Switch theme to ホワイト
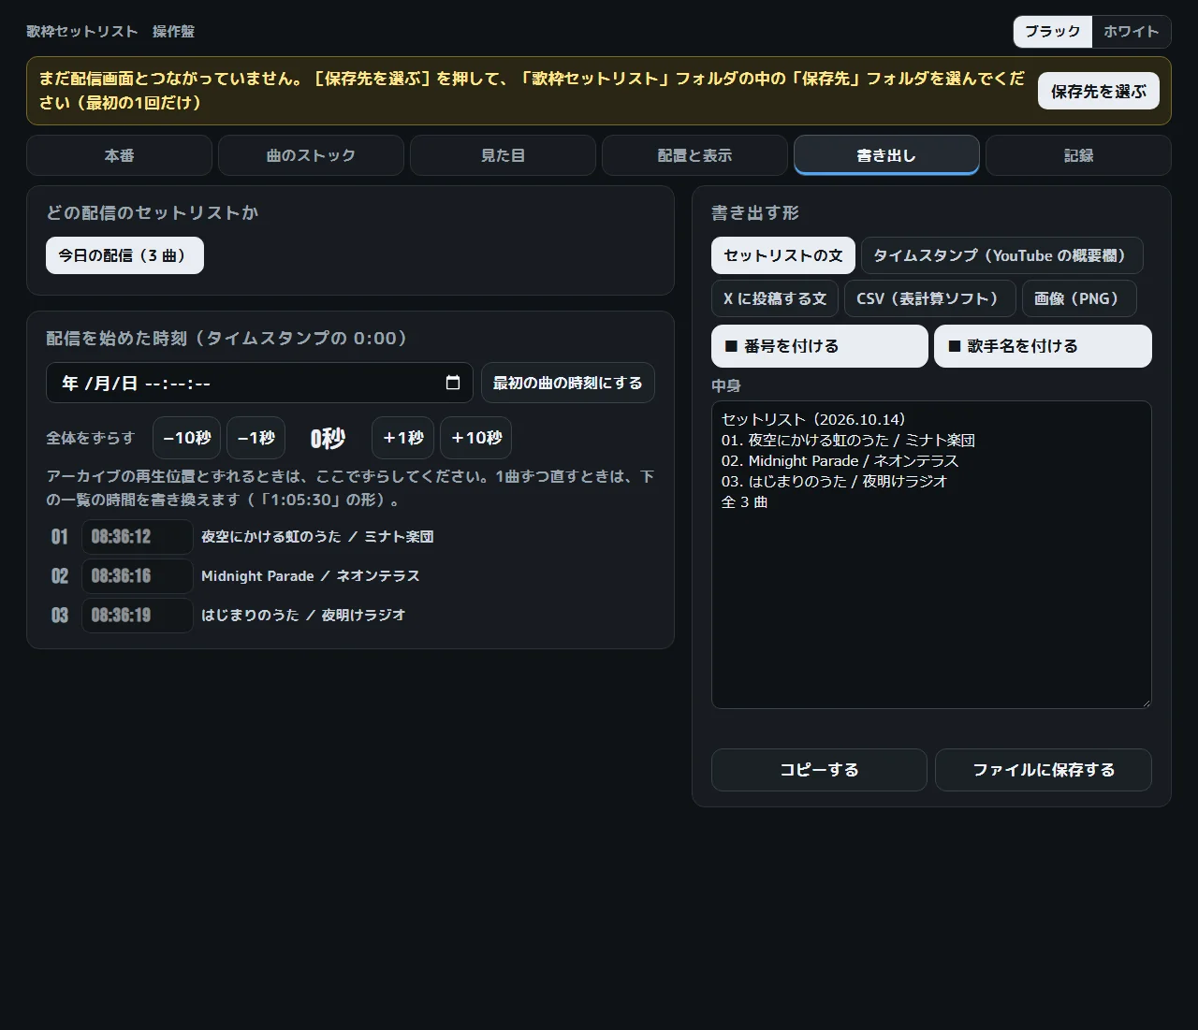 tap(1132, 32)
